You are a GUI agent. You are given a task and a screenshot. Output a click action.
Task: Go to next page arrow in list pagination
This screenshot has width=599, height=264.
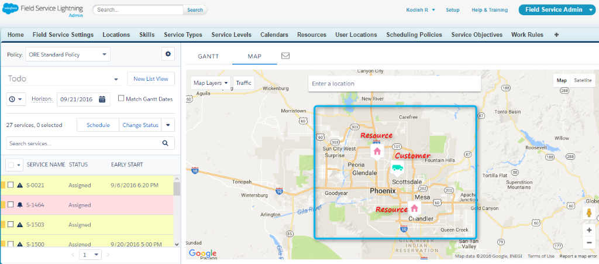[x=108, y=255]
